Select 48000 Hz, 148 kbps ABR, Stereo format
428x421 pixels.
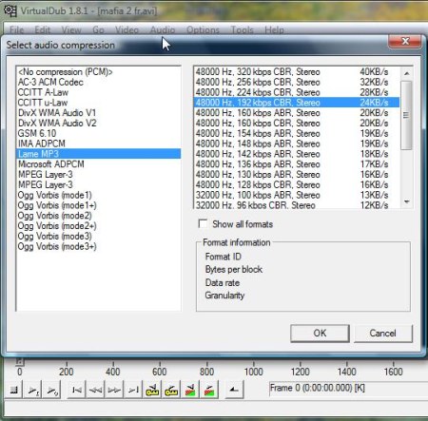click(x=297, y=144)
